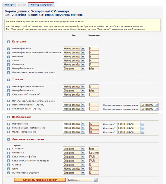Viewport: 166px width, 184px height.
Task: Click value field 11 for Малое изображение
Action: click(x=94, y=132)
